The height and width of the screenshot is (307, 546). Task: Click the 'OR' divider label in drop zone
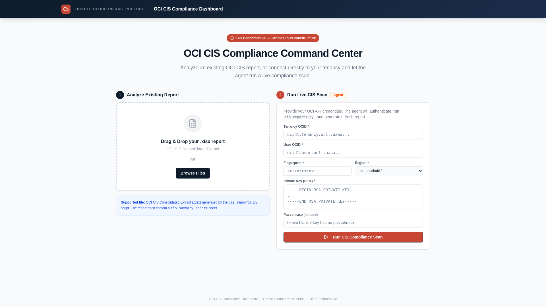tap(193, 160)
